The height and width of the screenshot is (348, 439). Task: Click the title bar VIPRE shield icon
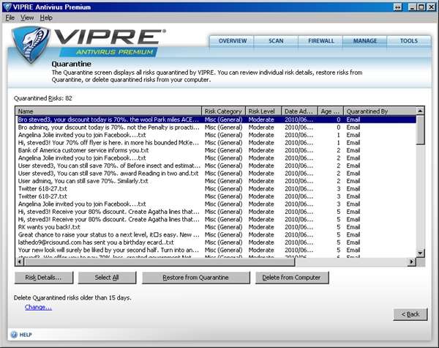(7, 7)
